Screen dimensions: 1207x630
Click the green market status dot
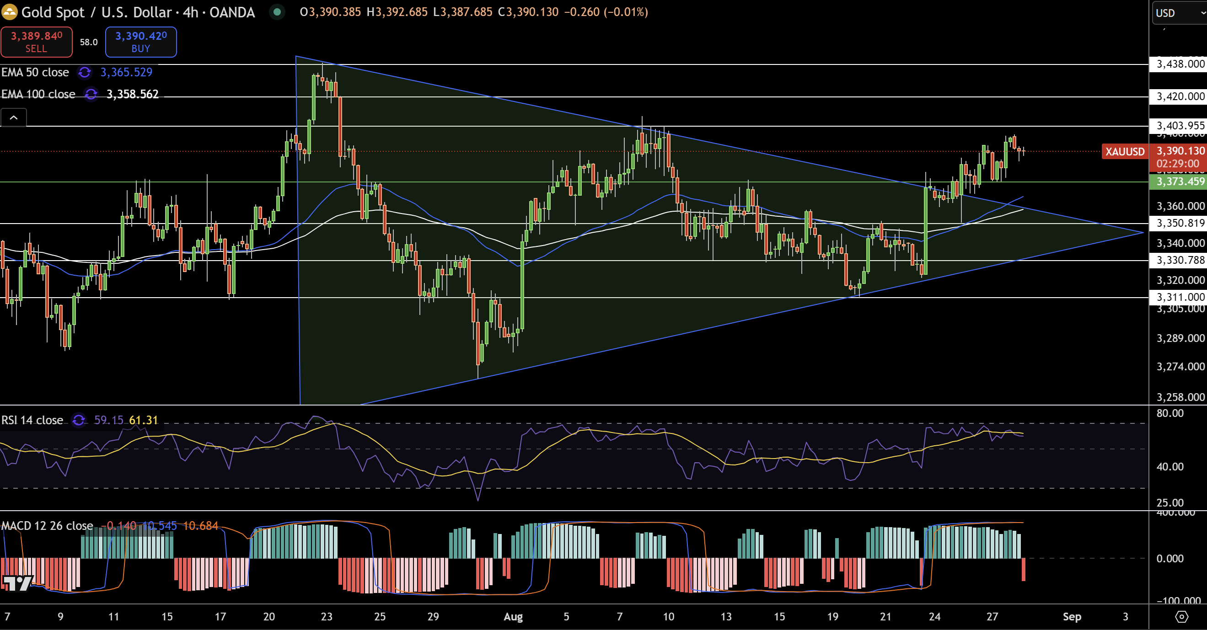[x=277, y=12]
